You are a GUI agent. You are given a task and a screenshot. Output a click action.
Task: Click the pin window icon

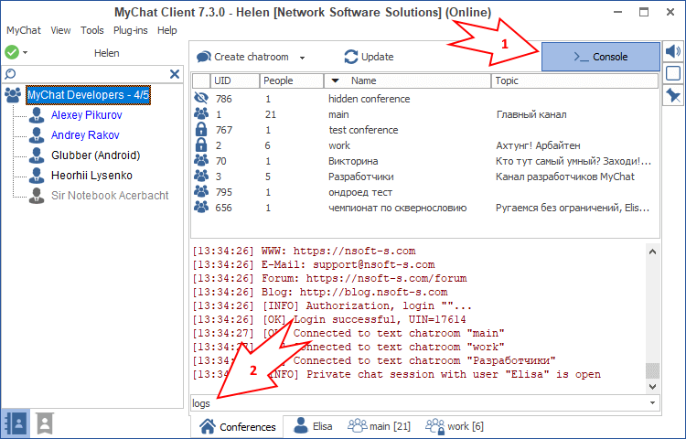pyautogui.click(x=672, y=95)
